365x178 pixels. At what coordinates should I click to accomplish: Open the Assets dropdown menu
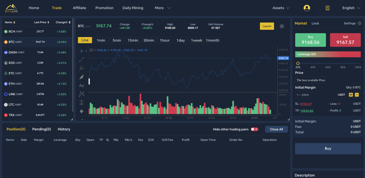(x=281, y=8)
